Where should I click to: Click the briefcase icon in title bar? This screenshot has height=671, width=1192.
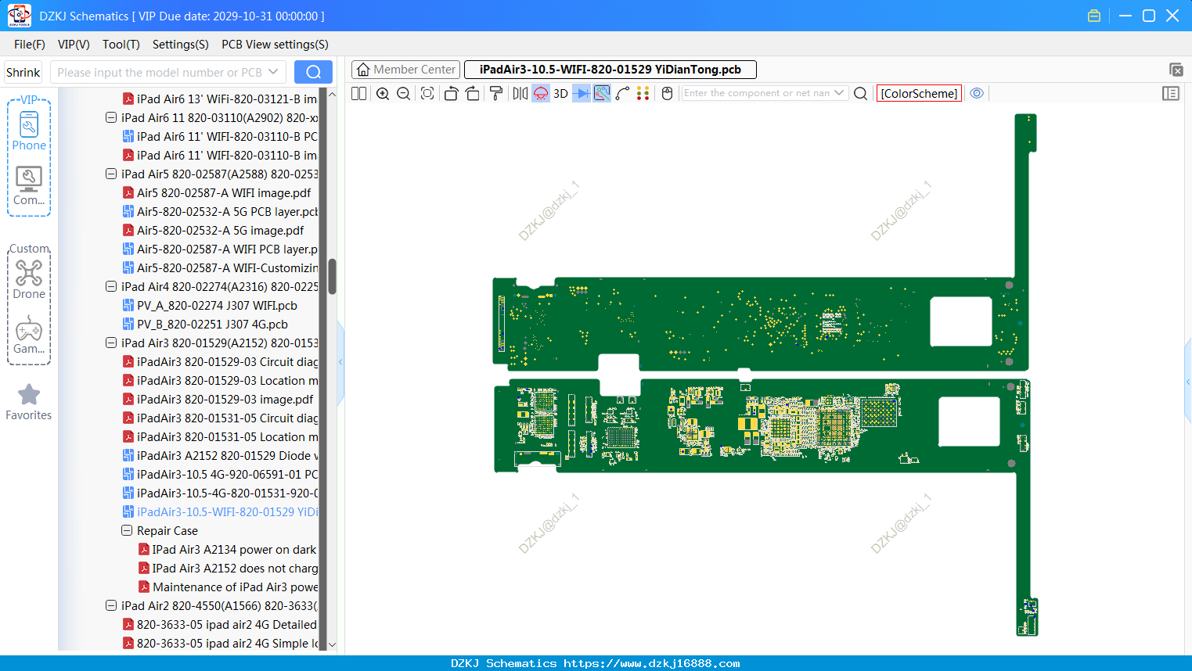(x=1094, y=16)
